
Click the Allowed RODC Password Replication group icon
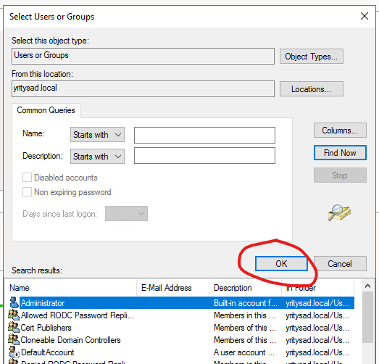(x=14, y=315)
